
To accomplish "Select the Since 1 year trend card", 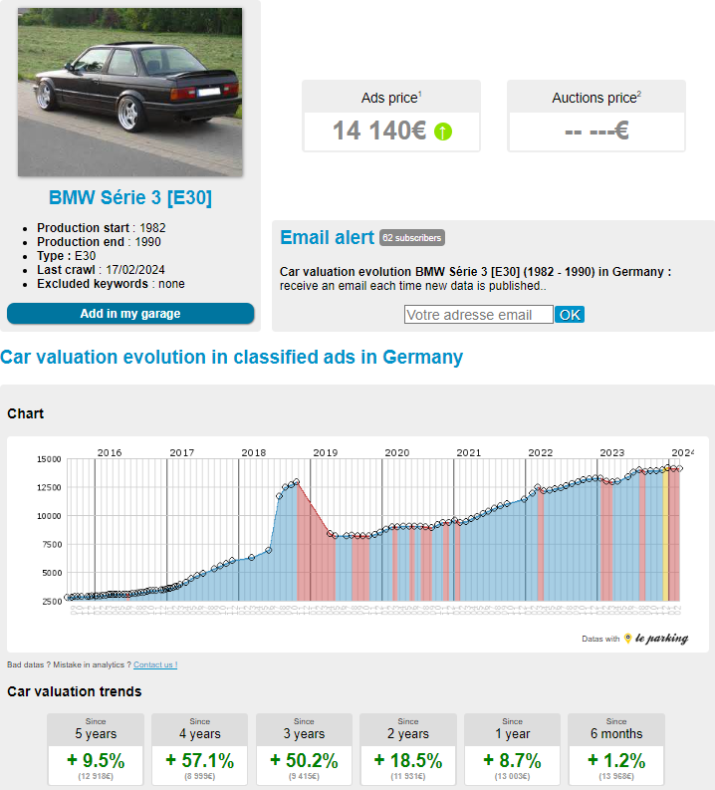I will (x=512, y=749).
